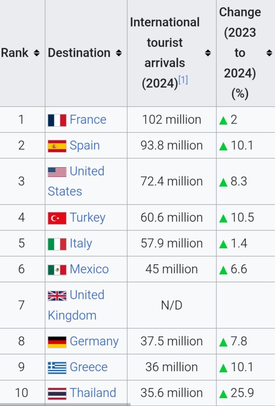The width and height of the screenshot is (275, 406).
Task: Open the Mexico article link
Action: point(89,269)
